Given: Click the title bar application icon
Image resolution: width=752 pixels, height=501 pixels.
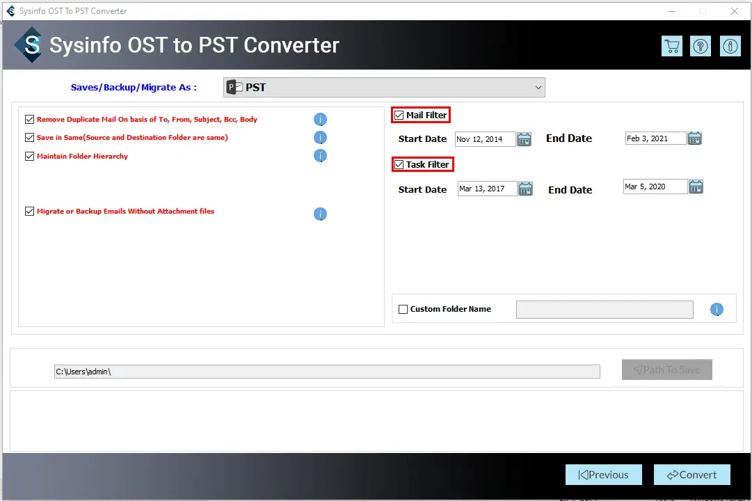Looking at the screenshot, I should click(10, 10).
